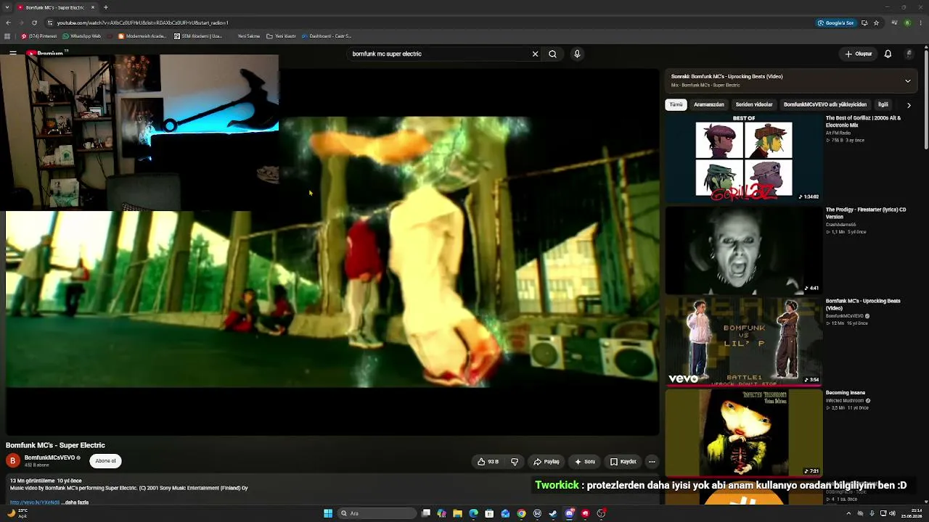Save the video with "Kaydet"
The image size is (929, 522).
pos(623,461)
